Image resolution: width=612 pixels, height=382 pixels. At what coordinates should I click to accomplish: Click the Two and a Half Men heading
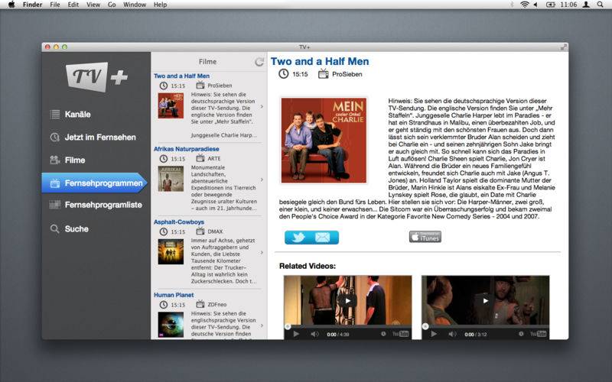[x=320, y=61]
